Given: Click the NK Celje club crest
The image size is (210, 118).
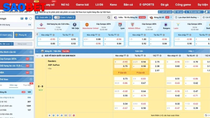Looking at the screenshot, I should [75, 25].
